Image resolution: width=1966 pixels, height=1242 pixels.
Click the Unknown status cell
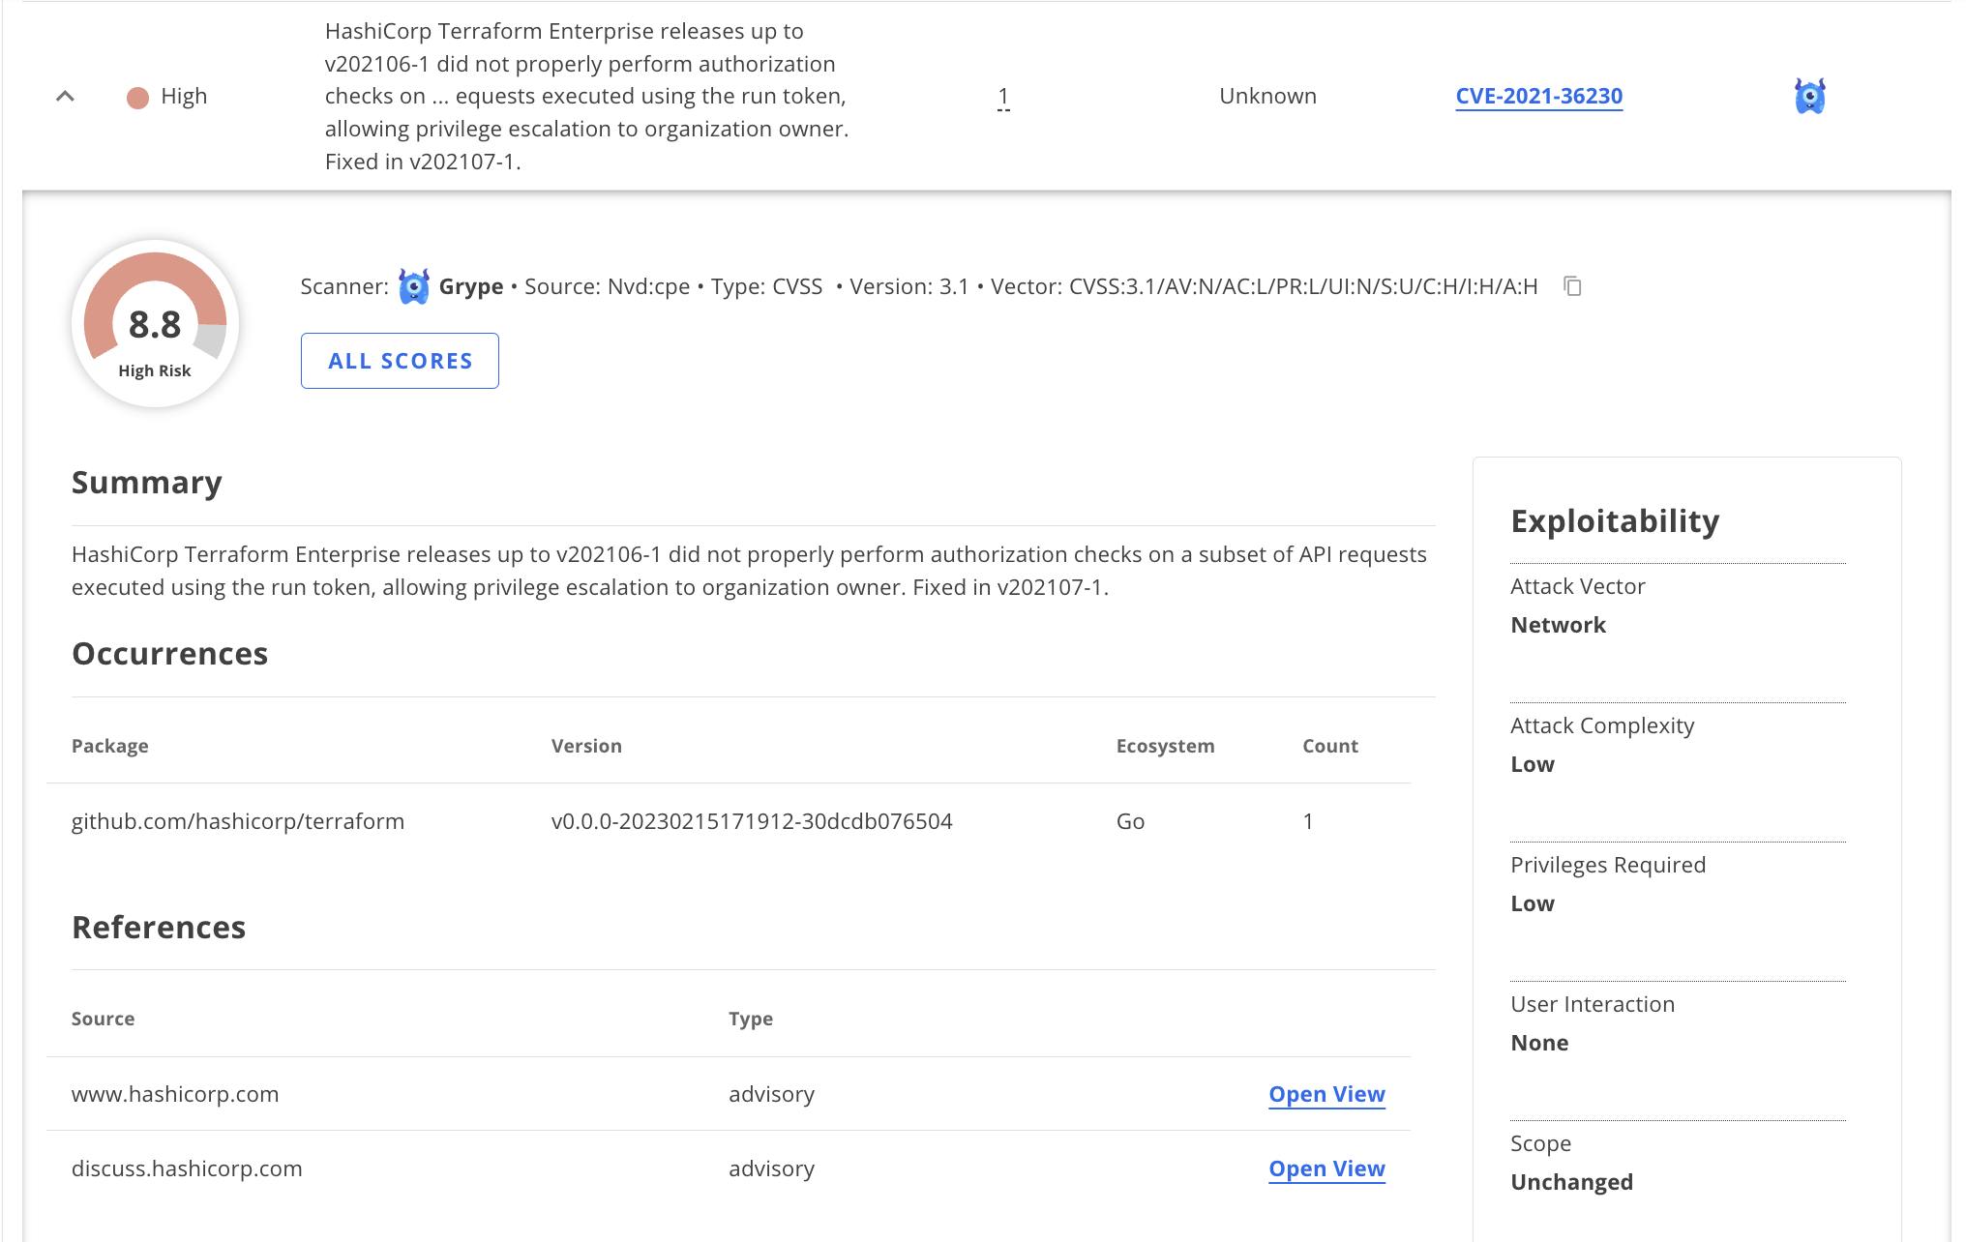click(1267, 96)
